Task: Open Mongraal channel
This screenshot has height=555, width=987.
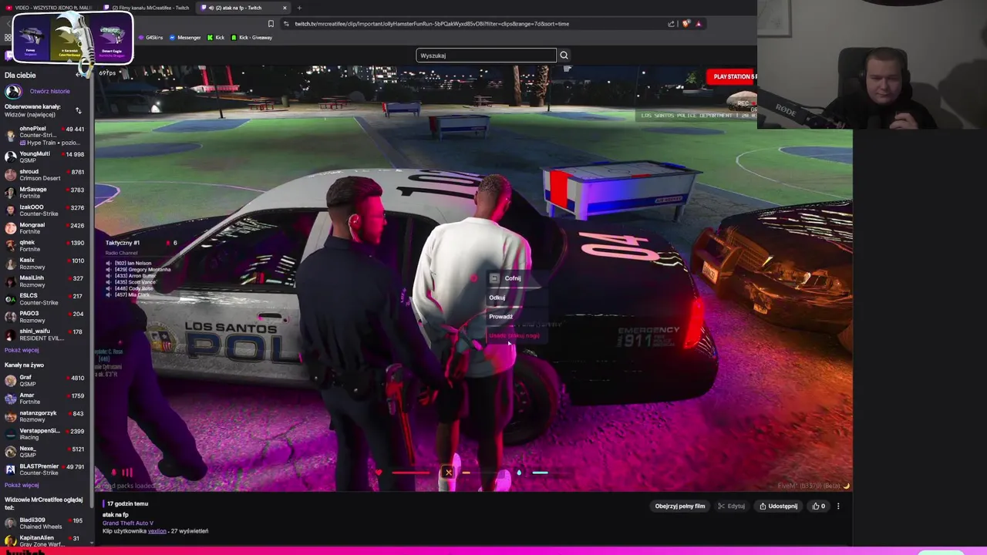Action: click(x=46, y=228)
